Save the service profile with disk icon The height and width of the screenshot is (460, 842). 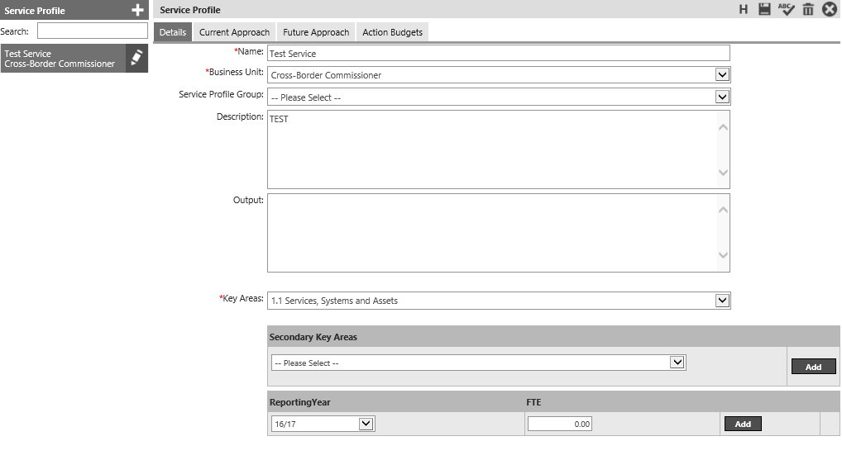tap(764, 9)
